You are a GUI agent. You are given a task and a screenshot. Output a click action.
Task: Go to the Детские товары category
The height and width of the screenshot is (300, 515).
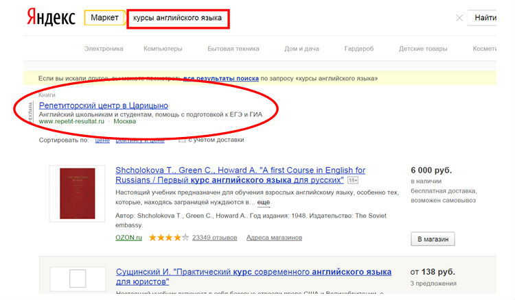422,49
